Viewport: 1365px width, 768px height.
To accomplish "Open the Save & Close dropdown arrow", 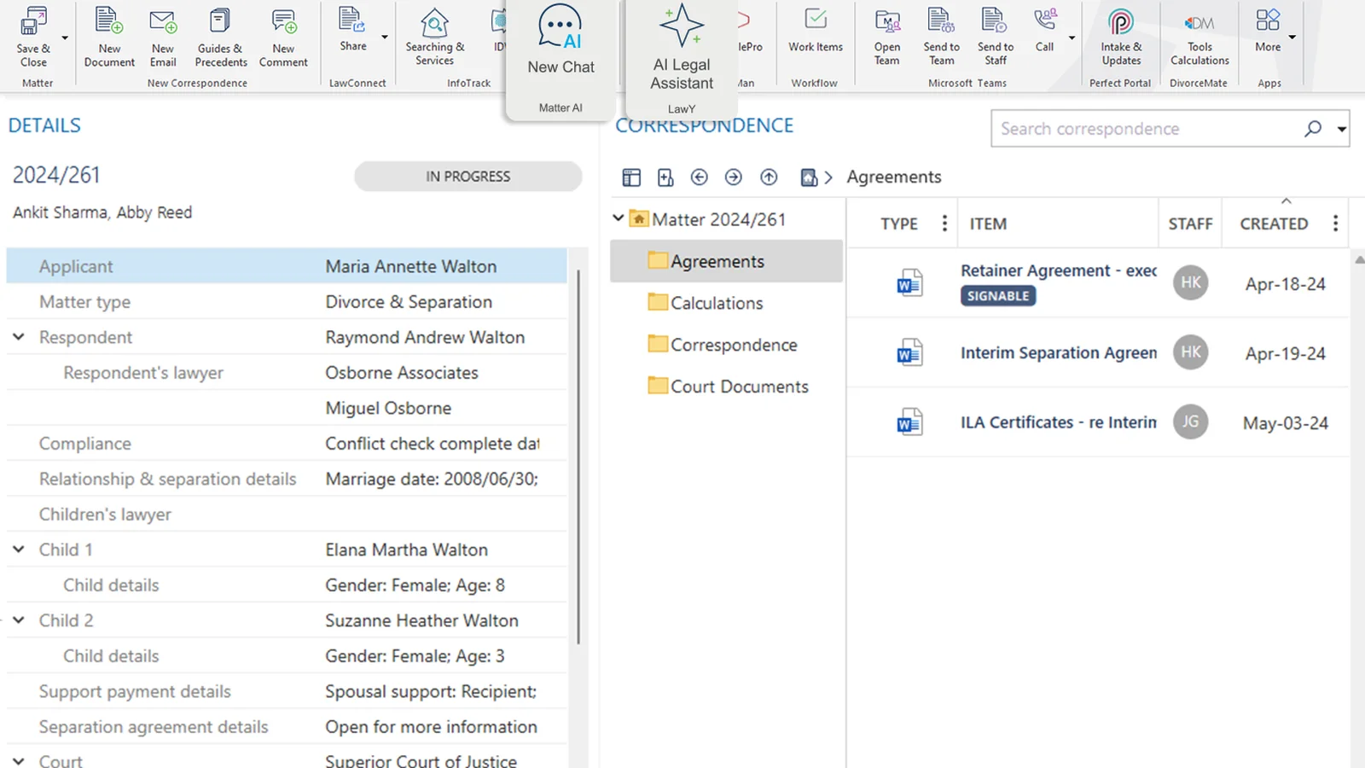I will [x=65, y=38].
